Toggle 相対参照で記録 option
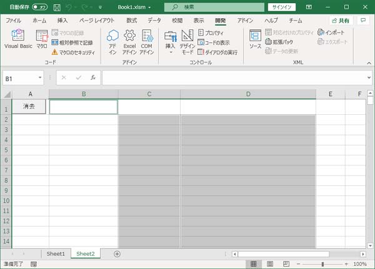Screen dimensions: 375x269 coord(75,42)
